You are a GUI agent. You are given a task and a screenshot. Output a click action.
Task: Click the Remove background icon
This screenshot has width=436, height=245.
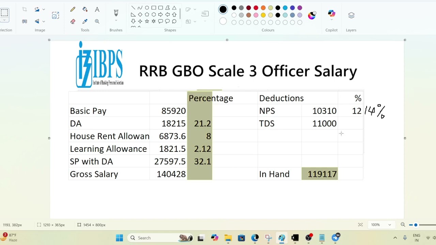(25, 21)
